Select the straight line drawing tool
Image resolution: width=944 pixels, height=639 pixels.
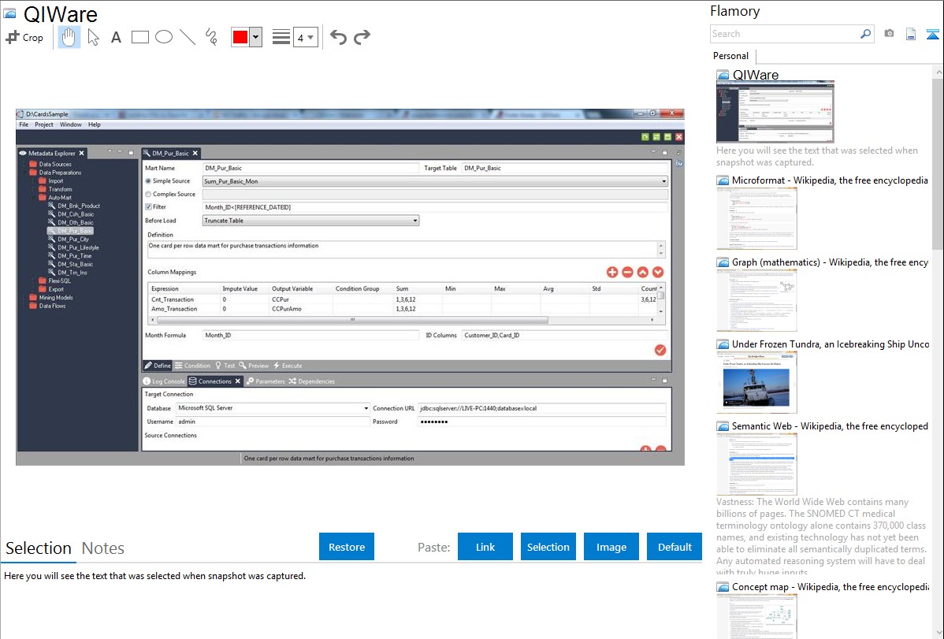pos(188,37)
